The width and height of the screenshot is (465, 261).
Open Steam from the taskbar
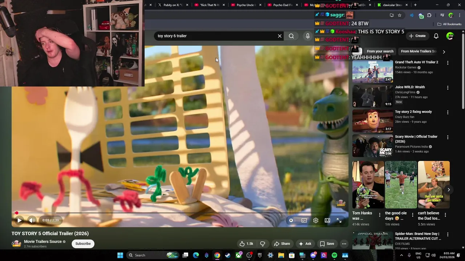click(x=228, y=255)
